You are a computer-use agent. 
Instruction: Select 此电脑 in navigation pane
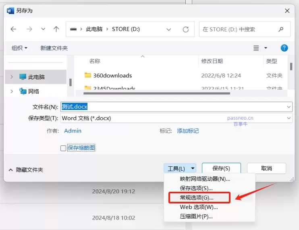click(35, 77)
